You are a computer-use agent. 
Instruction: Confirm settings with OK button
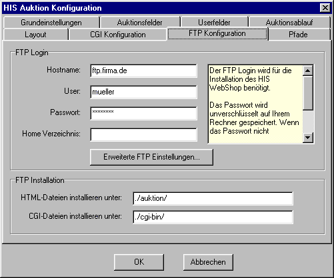pos(139,262)
